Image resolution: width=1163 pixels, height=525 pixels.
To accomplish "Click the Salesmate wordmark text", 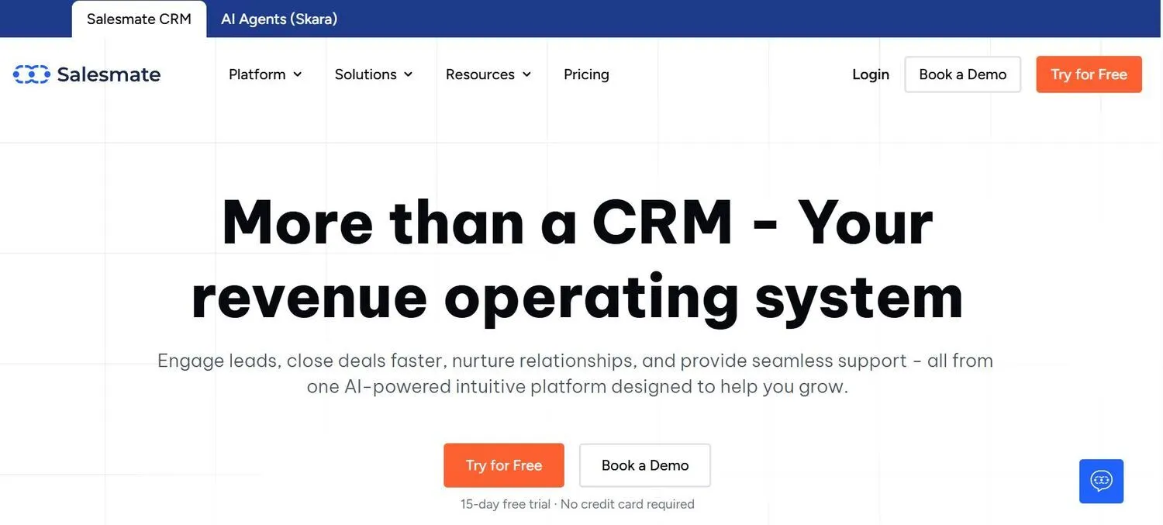I will click(109, 74).
